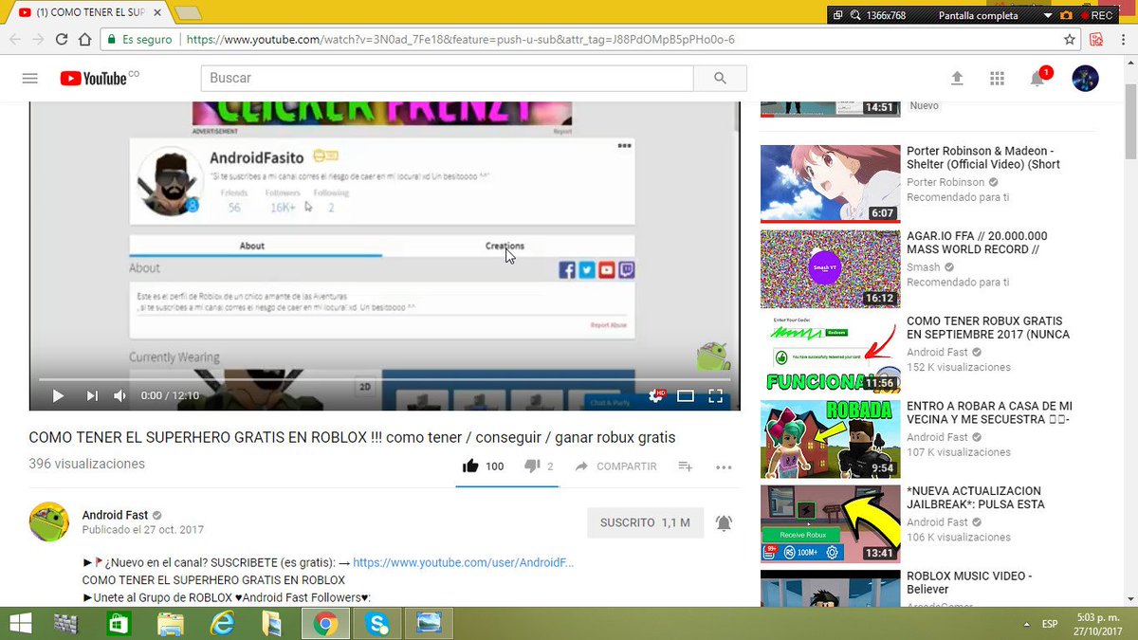The width and height of the screenshot is (1138, 640).
Task: Toggle channel notification bell
Action: [x=724, y=522]
